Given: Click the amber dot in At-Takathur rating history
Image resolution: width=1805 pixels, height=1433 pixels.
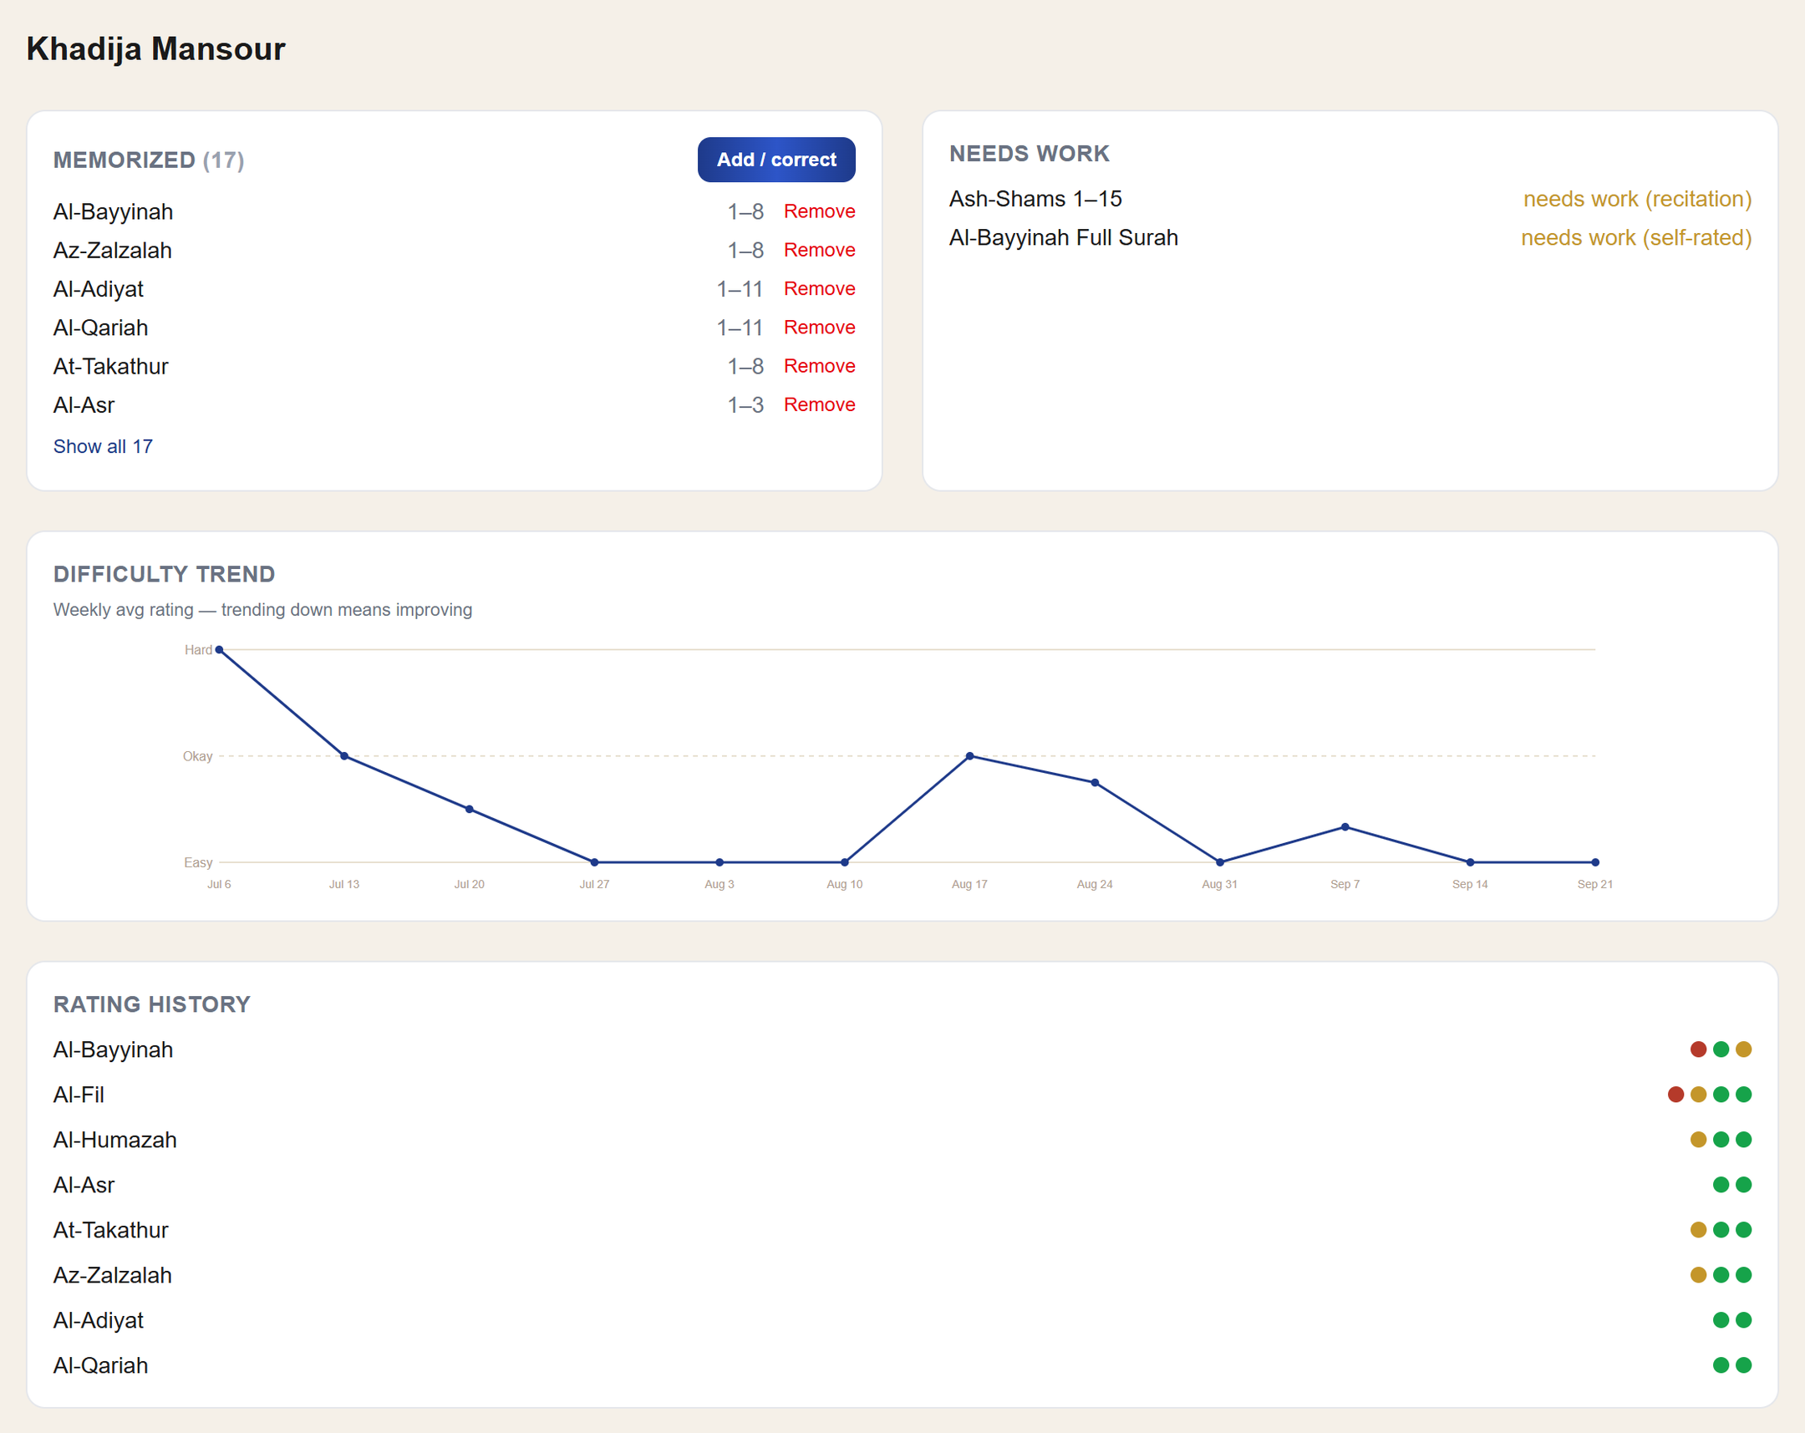Looking at the screenshot, I should [x=1699, y=1231].
